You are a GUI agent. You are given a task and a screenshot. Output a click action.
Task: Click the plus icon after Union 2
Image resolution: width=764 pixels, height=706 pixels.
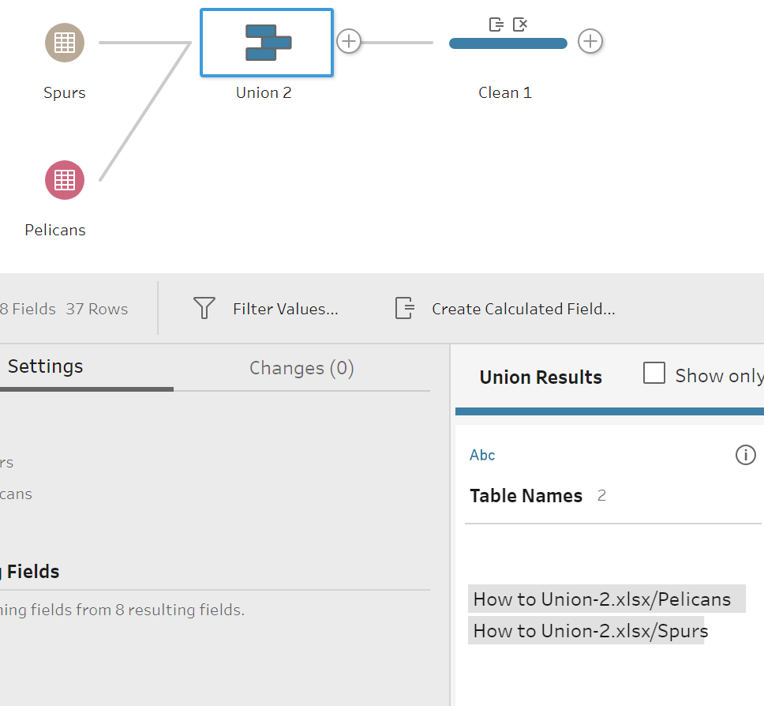349,41
